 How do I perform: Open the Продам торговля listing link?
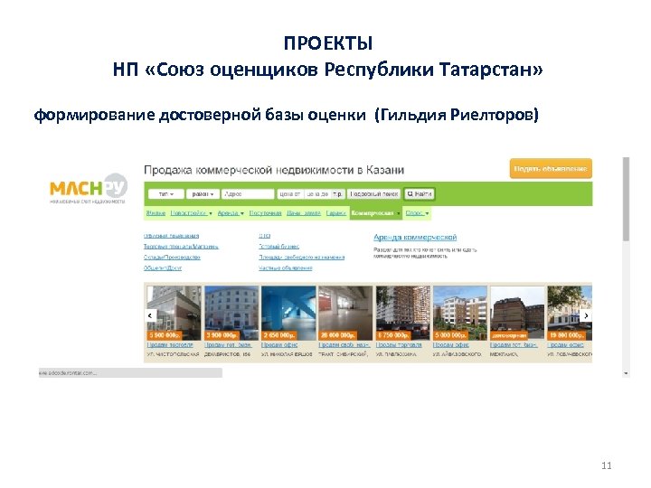(399, 345)
